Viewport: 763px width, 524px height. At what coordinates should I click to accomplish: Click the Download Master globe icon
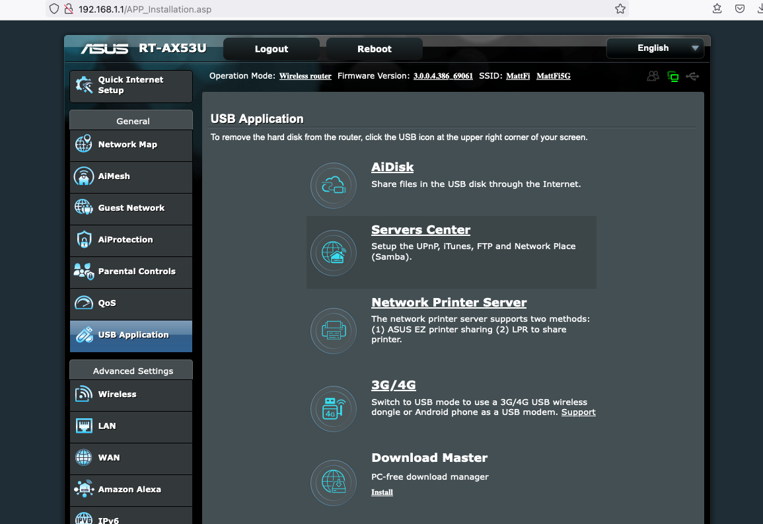pos(334,482)
